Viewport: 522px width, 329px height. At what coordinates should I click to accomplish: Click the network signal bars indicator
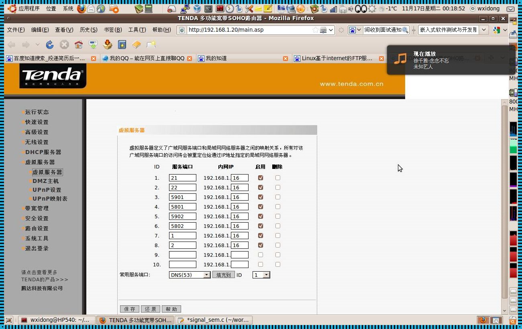(333, 8)
